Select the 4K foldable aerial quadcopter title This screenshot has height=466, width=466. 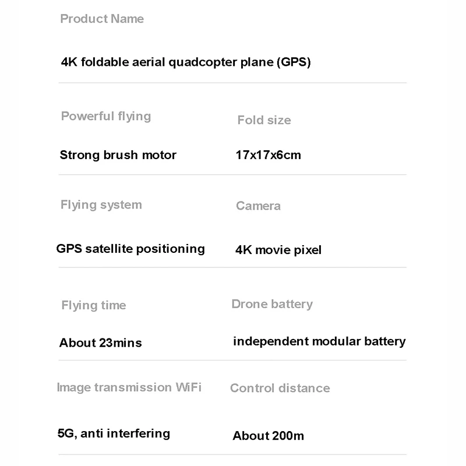pyautogui.click(x=186, y=62)
